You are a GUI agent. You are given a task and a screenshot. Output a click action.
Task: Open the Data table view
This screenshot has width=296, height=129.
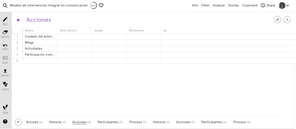point(5,58)
